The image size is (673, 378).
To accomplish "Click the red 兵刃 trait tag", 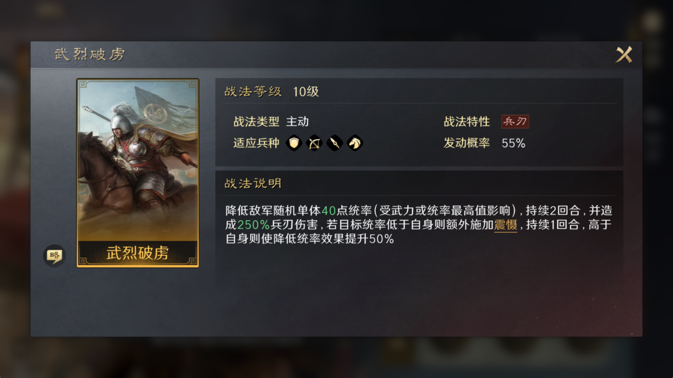I will coord(515,122).
